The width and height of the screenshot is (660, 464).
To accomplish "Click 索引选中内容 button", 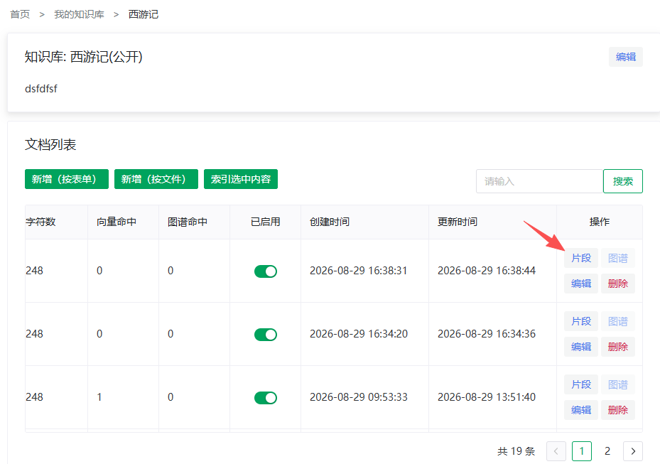I will click(241, 179).
